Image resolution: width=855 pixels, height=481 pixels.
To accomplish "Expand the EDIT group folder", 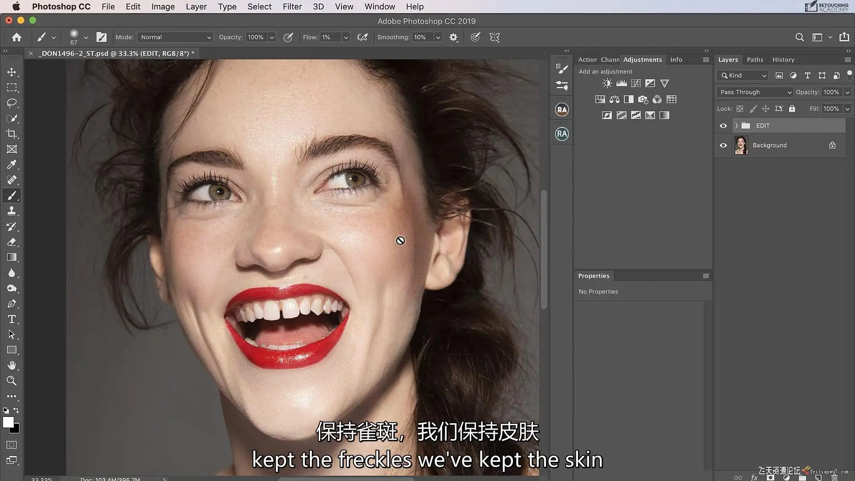I will click(x=736, y=126).
